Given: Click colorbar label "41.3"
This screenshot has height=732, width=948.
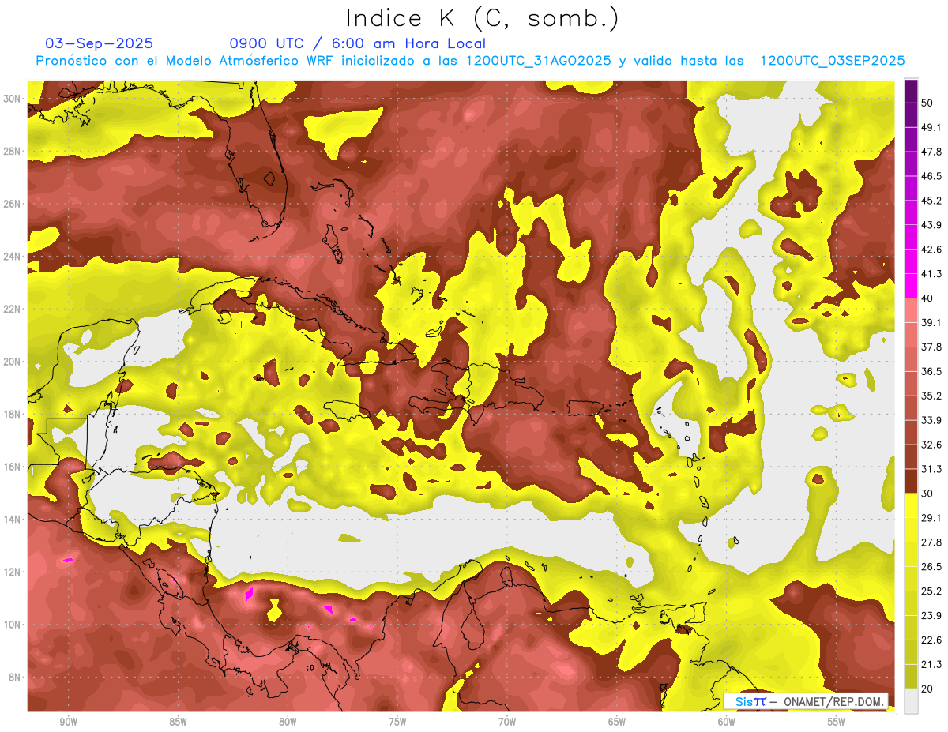Looking at the screenshot, I should (x=931, y=274).
